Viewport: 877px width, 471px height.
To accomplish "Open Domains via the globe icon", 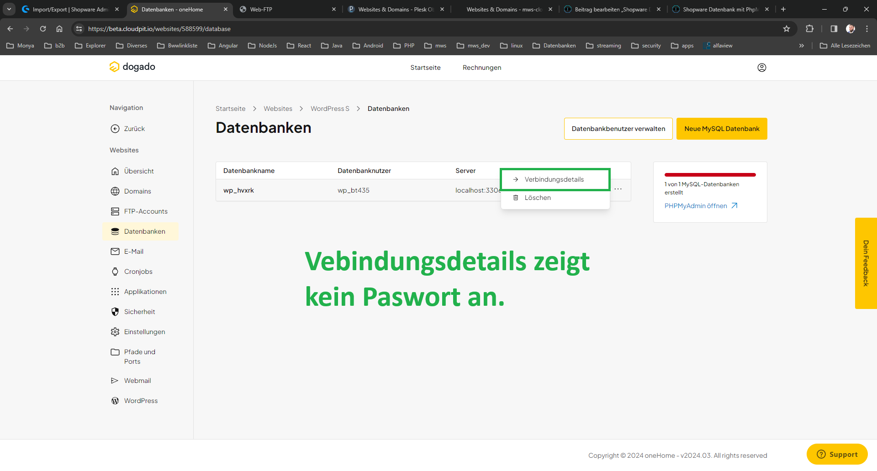I will (x=115, y=191).
